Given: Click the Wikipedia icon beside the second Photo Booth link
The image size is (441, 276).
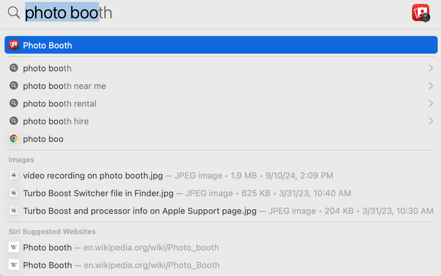Looking at the screenshot, I should click(x=13, y=265).
